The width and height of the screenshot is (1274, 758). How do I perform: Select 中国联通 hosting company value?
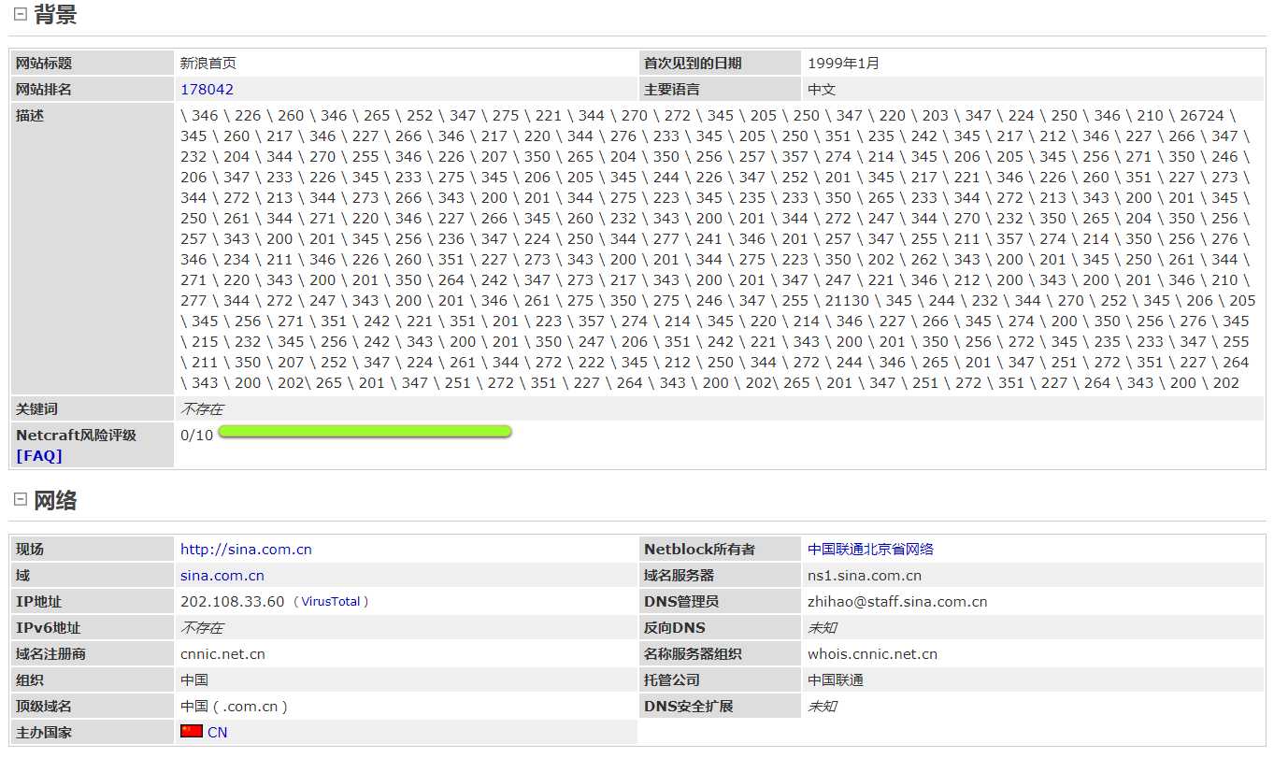(836, 680)
